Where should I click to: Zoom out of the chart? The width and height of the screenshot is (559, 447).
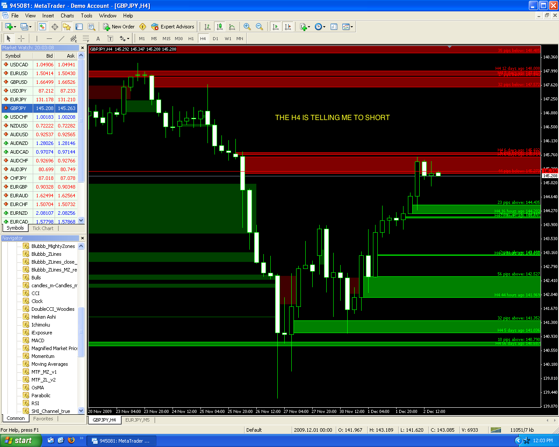tap(259, 27)
